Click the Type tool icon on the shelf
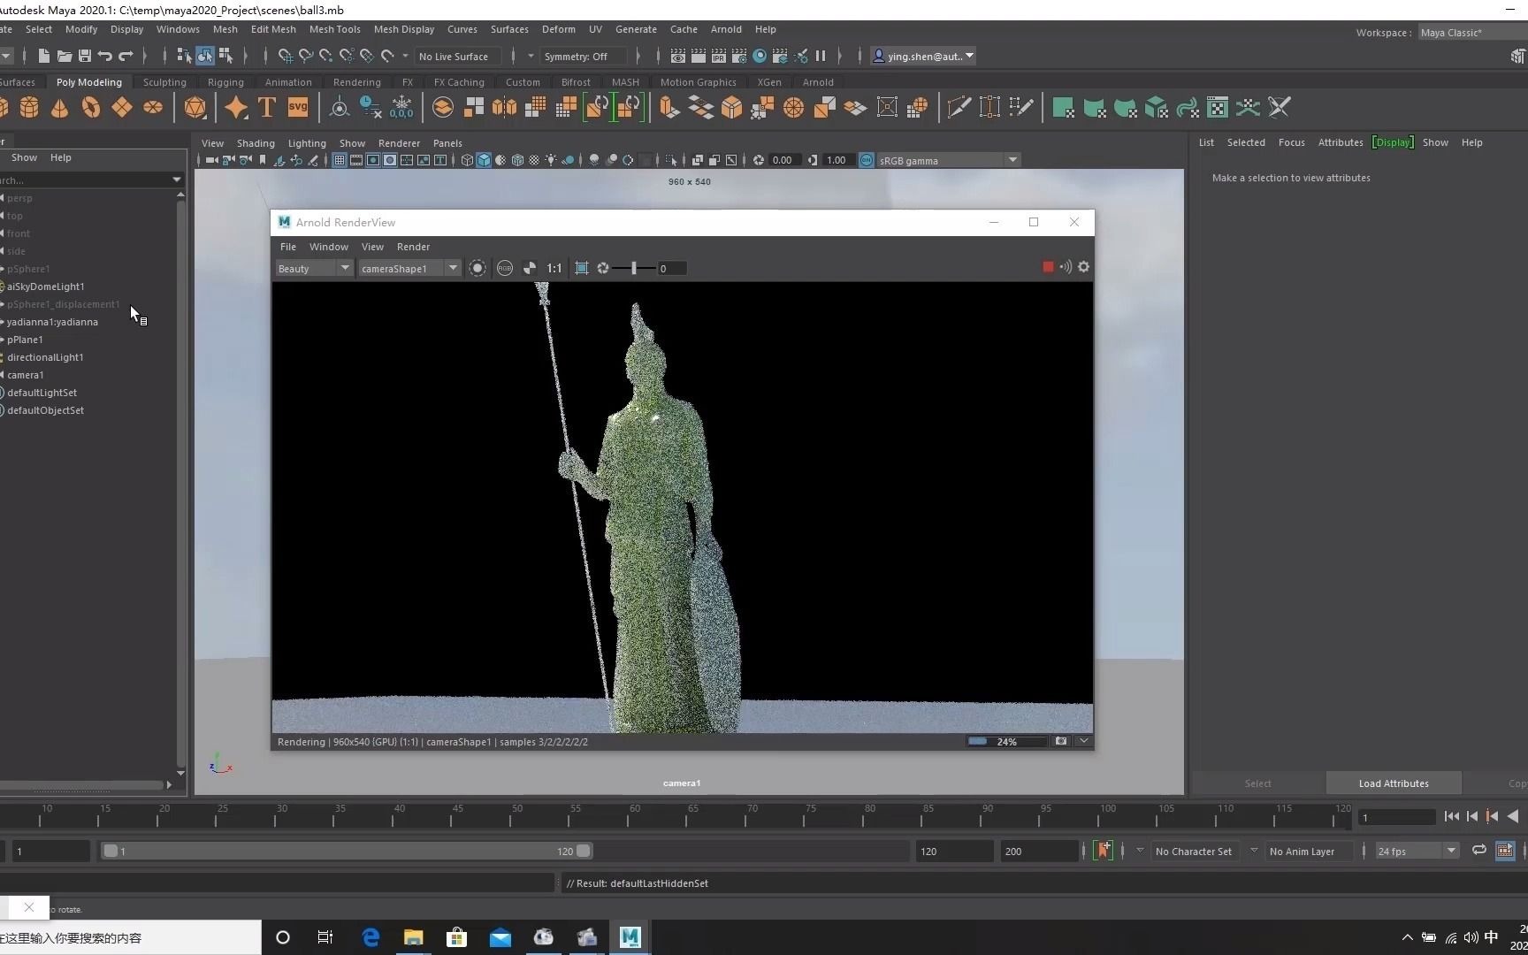The height and width of the screenshot is (955, 1528). click(x=266, y=107)
